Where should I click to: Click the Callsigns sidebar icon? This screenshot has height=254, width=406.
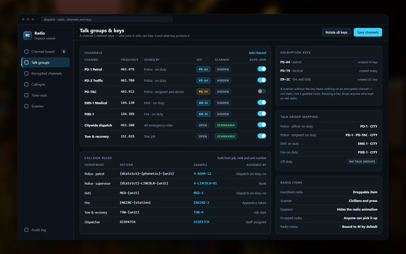26,84
